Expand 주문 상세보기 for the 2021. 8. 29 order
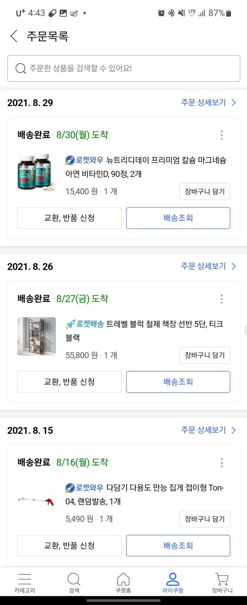The height and width of the screenshot is (605, 247). tap(208, 103)
